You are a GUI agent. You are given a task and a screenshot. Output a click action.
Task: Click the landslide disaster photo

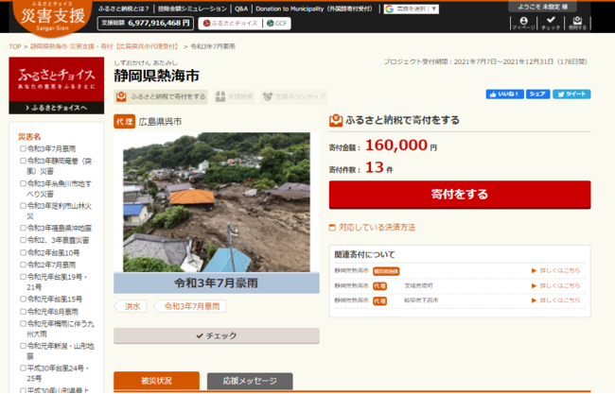tap(217, 202)
